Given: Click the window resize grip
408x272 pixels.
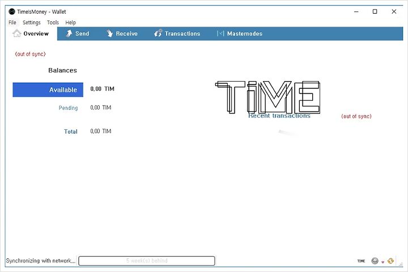Looking at the screenshot, I should (401, 264).
